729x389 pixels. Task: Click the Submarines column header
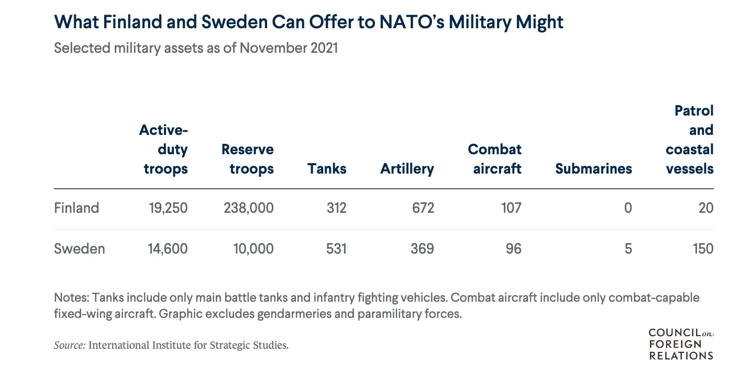593,169
